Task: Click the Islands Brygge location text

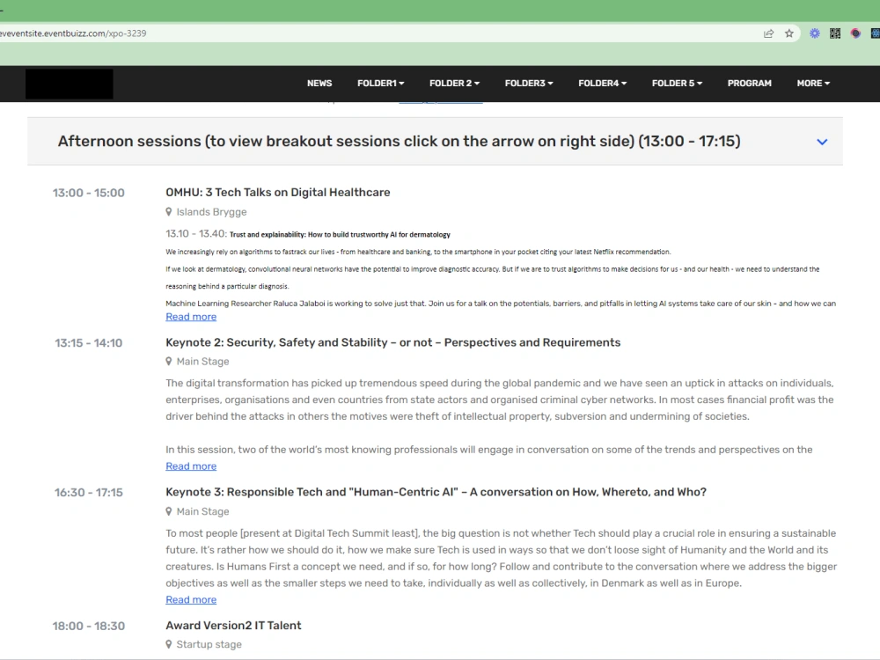Action: coord(211,212)
